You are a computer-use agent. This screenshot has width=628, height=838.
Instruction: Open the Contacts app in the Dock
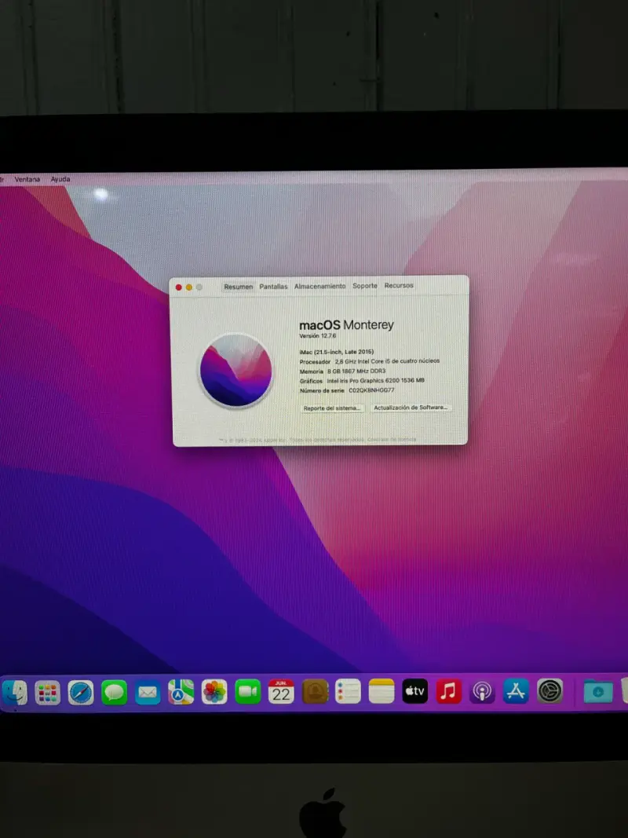tap(315, 692)
